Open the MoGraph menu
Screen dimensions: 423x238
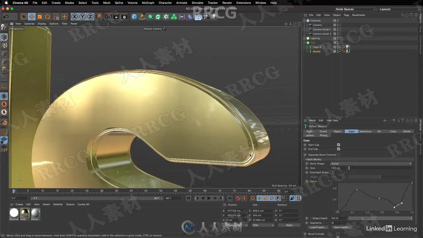pyautogui.click(x=148, y=3)
